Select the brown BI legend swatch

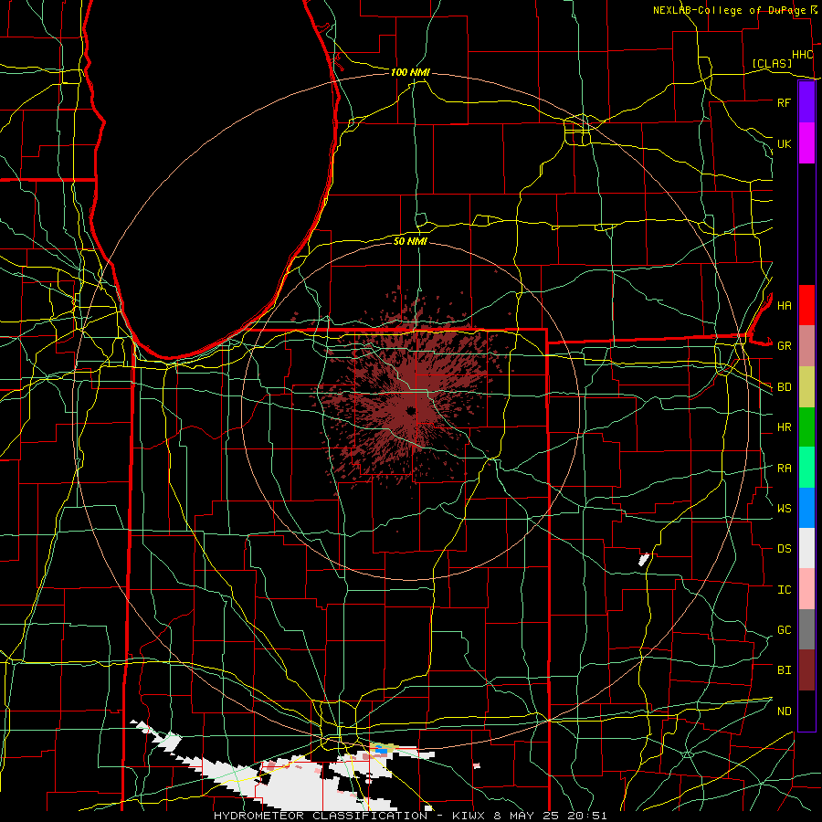pos(806,670)
